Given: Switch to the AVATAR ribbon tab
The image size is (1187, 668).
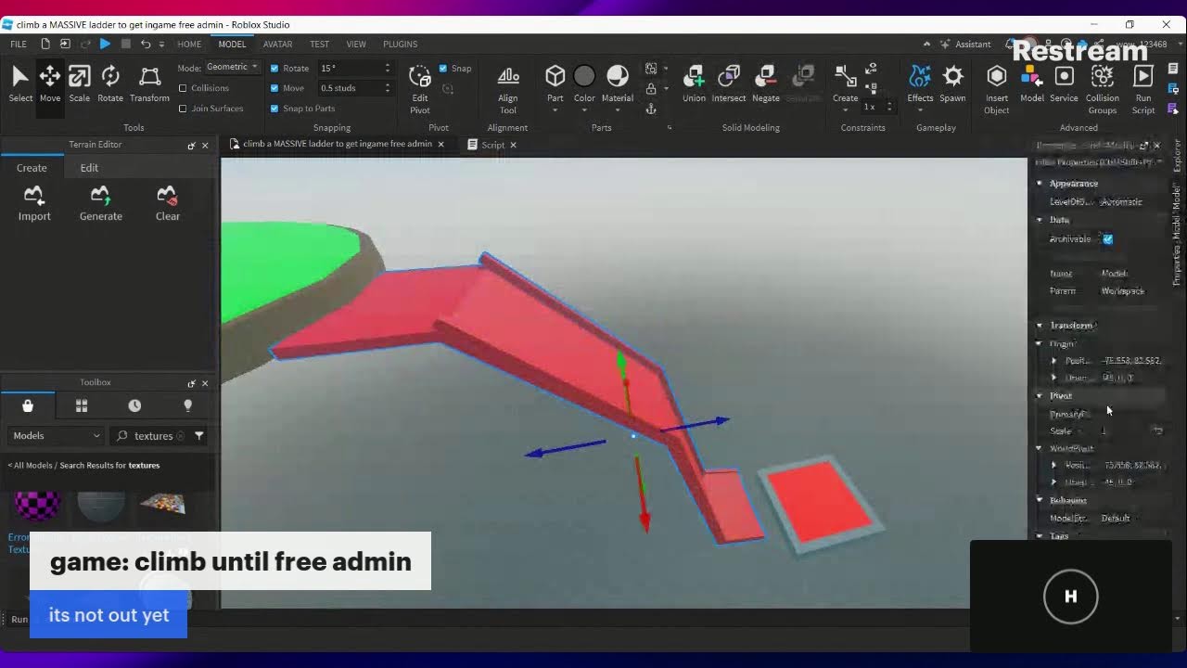Looking at the screenshot, I should tap(277, 44).
